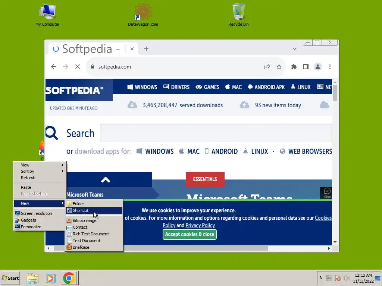
Task: Open DataWagon.com desktop shortcut
Action: pyautogui.click(x=143, y=15)
